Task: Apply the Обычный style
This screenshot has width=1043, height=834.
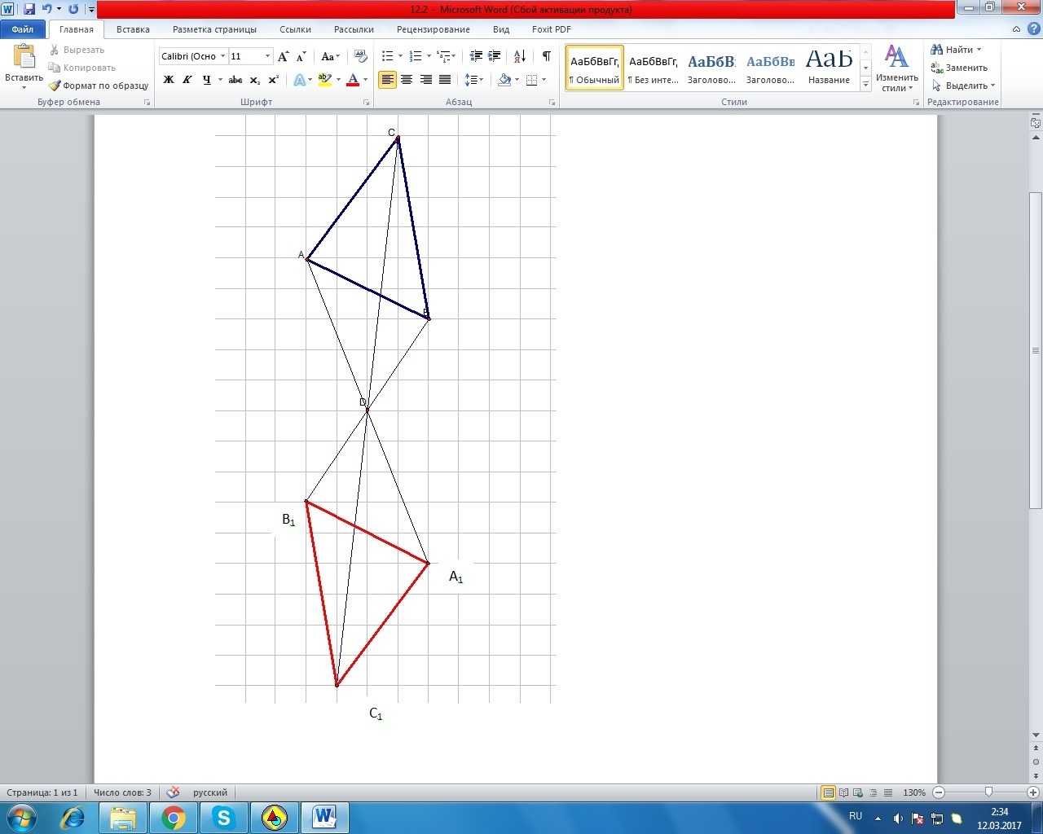Action: pos(595,68)
